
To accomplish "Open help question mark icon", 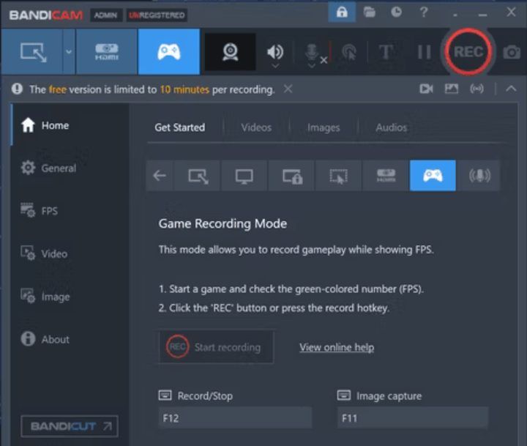I will click(x=424, y=12).
